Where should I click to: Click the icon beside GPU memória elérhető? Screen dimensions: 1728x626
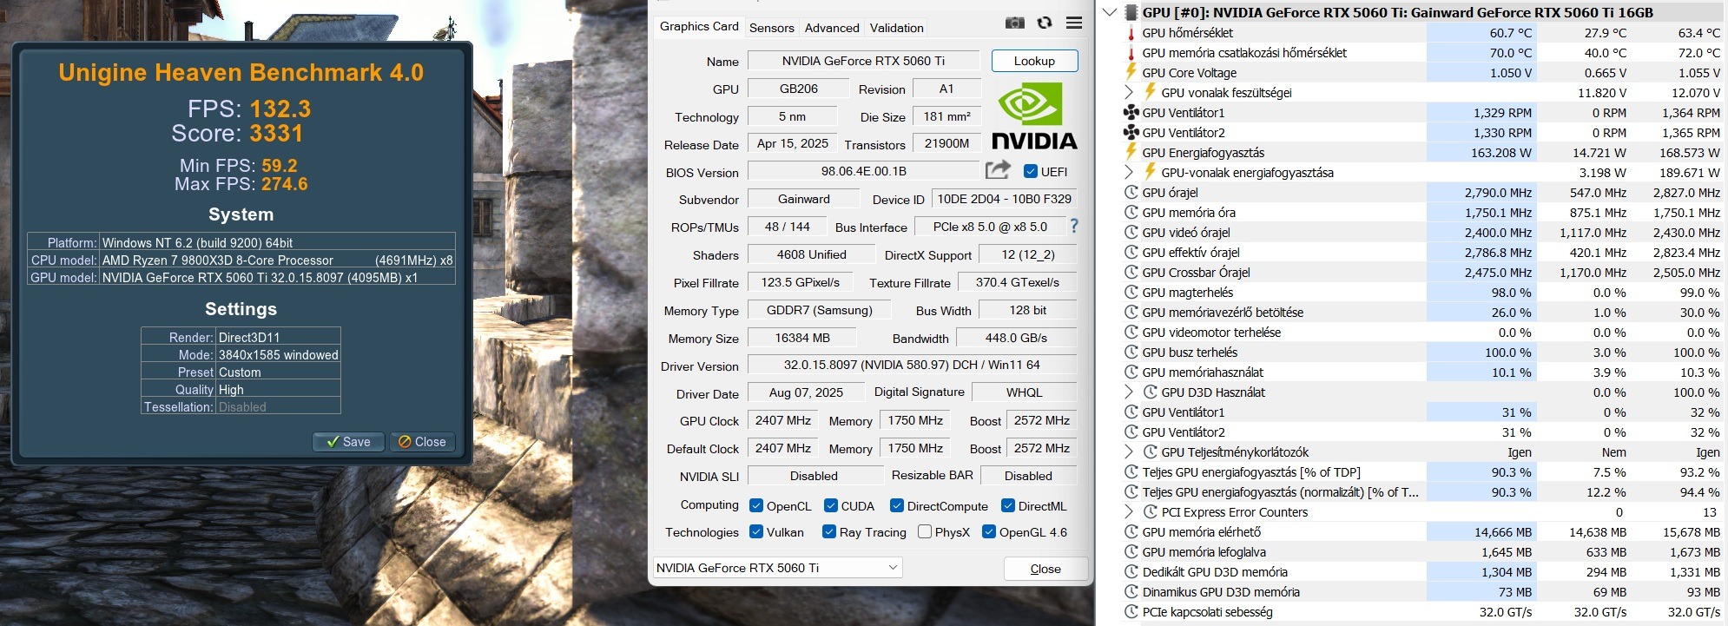tap(1131, 532)
